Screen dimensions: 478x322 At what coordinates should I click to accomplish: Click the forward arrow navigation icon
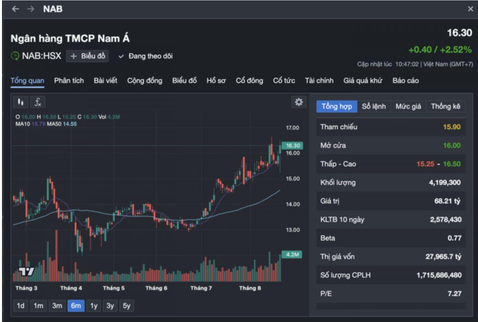31,9
